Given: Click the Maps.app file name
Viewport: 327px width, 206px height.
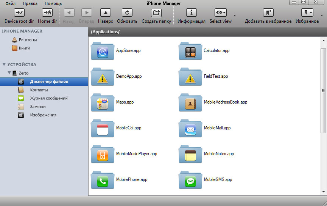Looking at the screenshot, I should click(125, 102).
